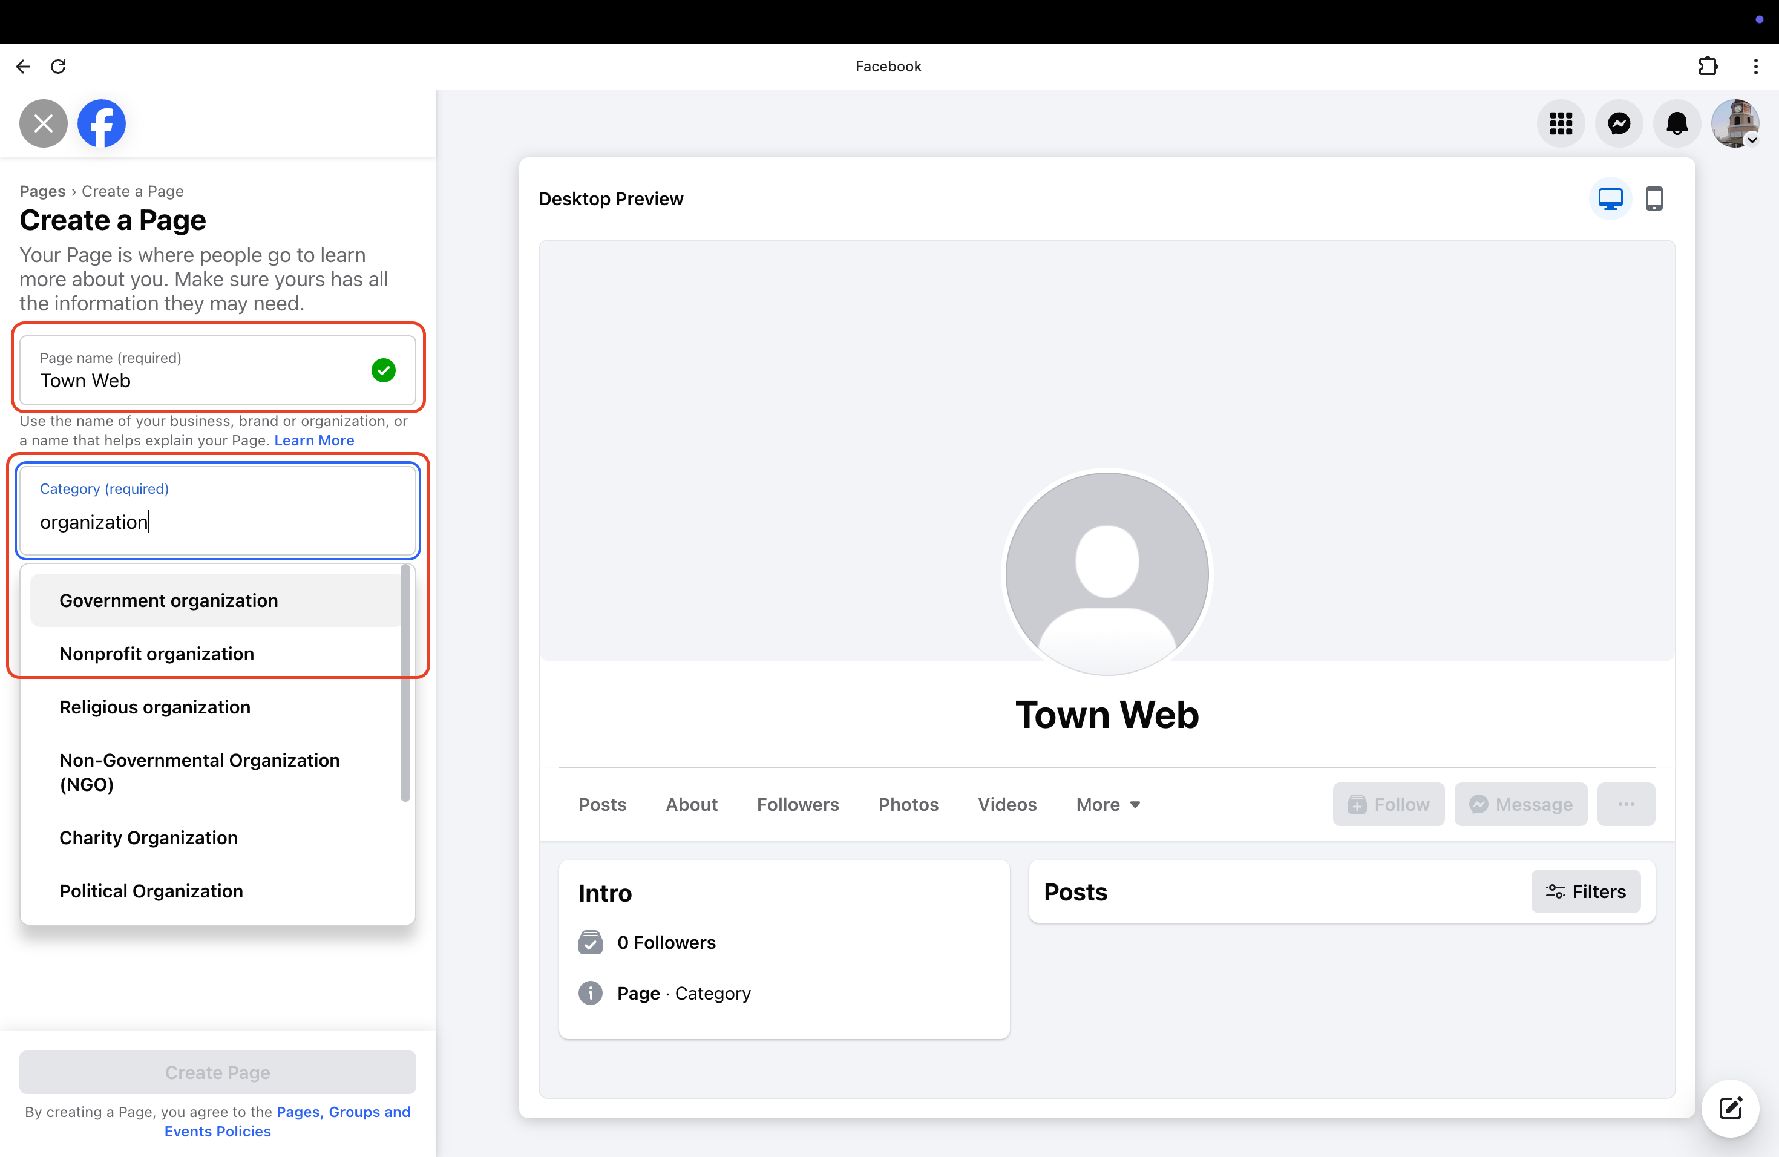Open the notifications bell
Viewport: 1779px width, 1157px height.
[1677, 123]
